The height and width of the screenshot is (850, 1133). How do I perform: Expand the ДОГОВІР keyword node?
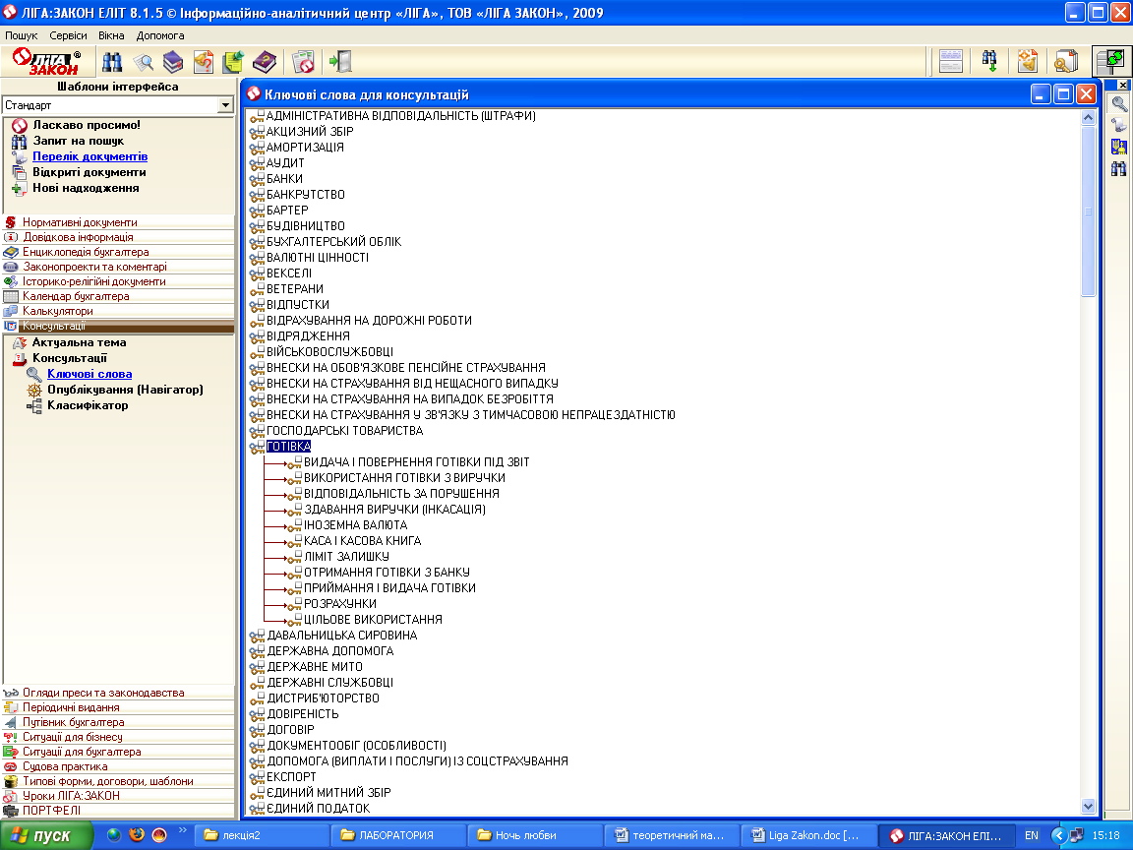[x=257, y=730]
